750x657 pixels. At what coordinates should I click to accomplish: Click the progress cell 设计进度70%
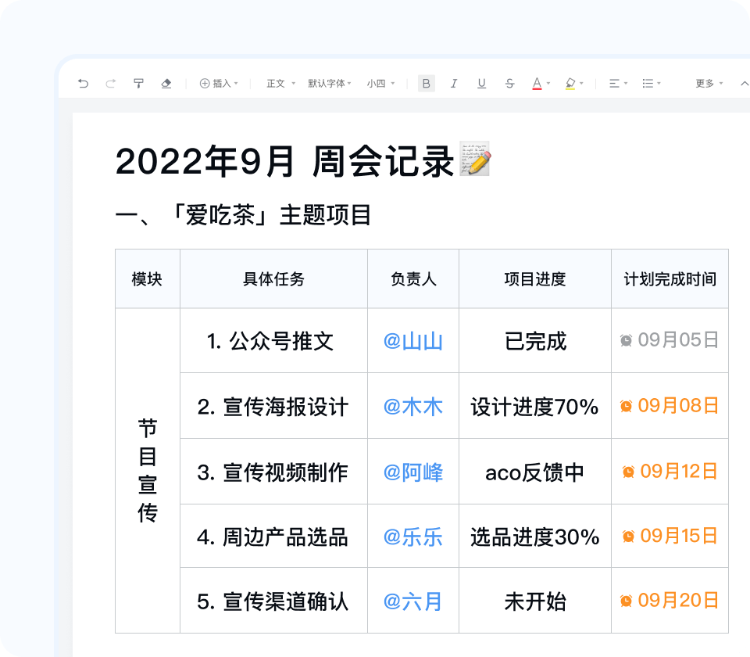534,407
